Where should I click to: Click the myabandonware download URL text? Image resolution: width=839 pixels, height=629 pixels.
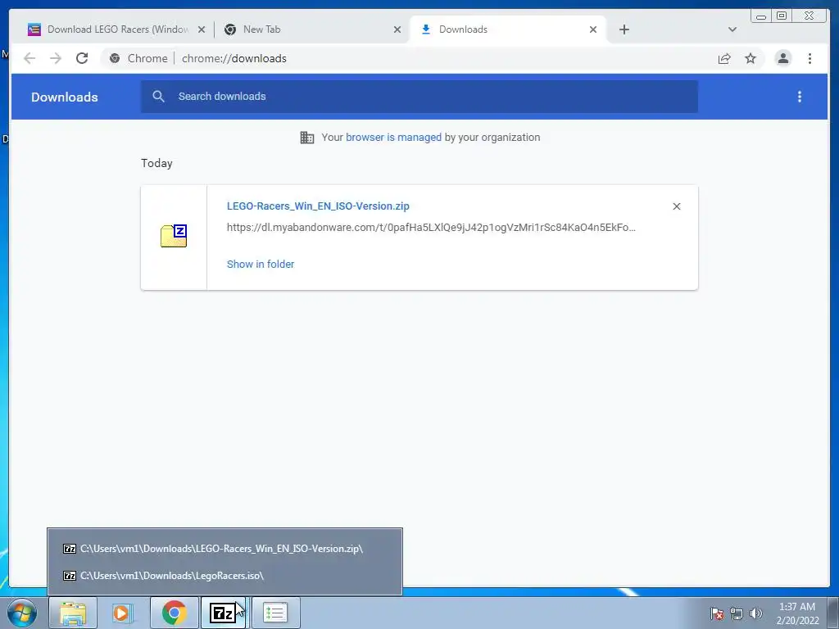431,228
